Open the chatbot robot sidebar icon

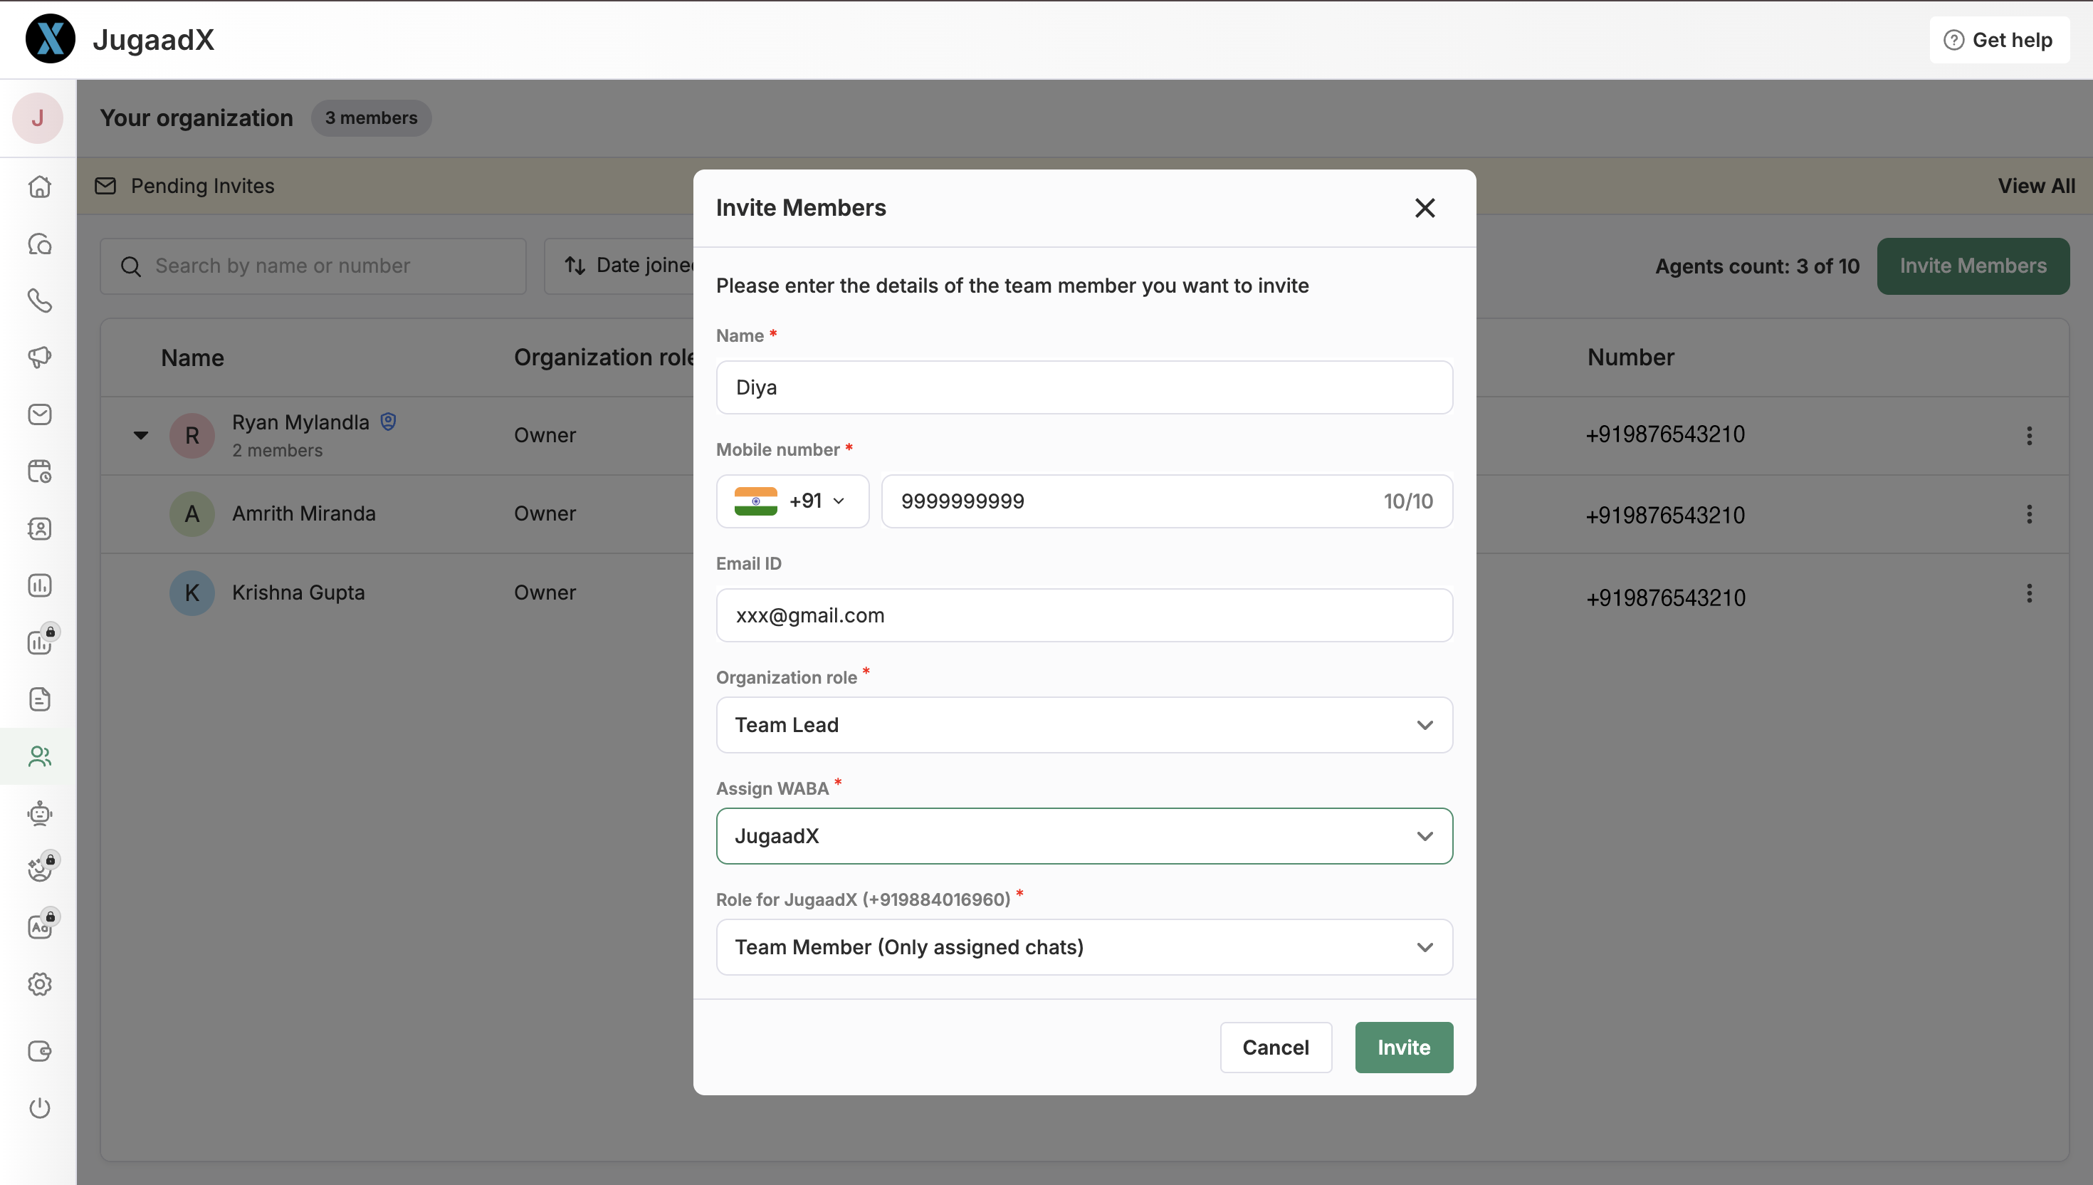[x=39, y=813]
